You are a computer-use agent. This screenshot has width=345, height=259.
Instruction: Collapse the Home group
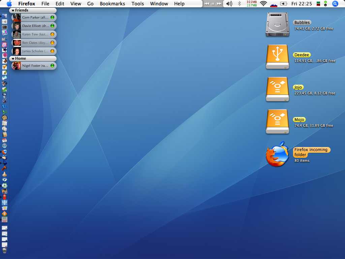click(13, 59)
